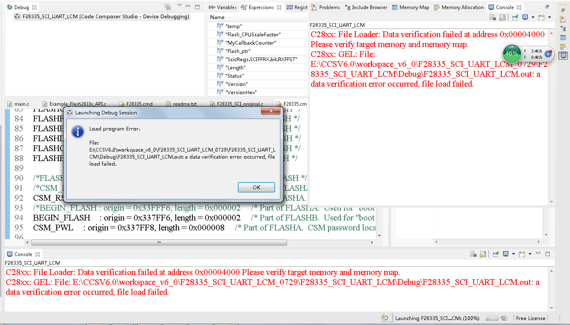Click Display Selected Console icon in bottom Console
Image resolution: width=570 pixels, height=325 pixels.
pyautogui.click(x=506, y=254)
